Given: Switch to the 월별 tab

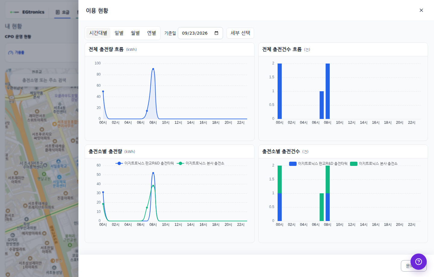Looking at the screenshot, I should [135, 33].
